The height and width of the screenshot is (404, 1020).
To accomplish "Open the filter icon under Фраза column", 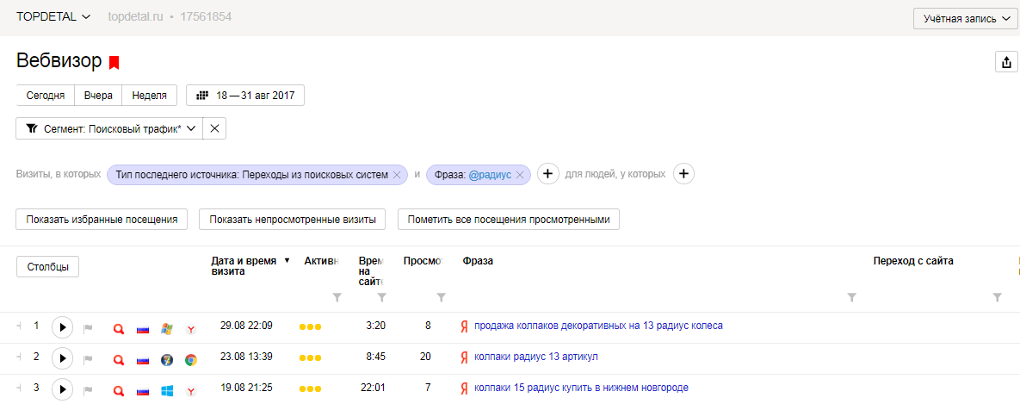I will [851, 297].
